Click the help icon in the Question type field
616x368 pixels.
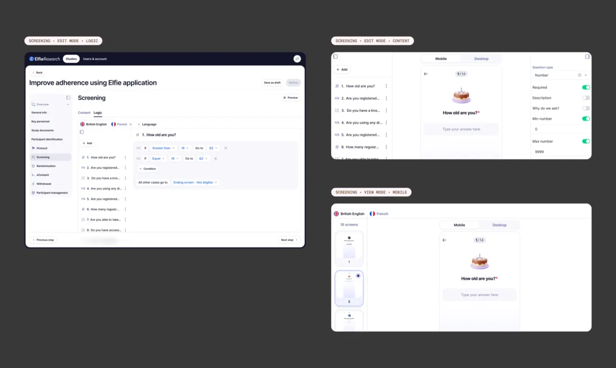[579, 75]
